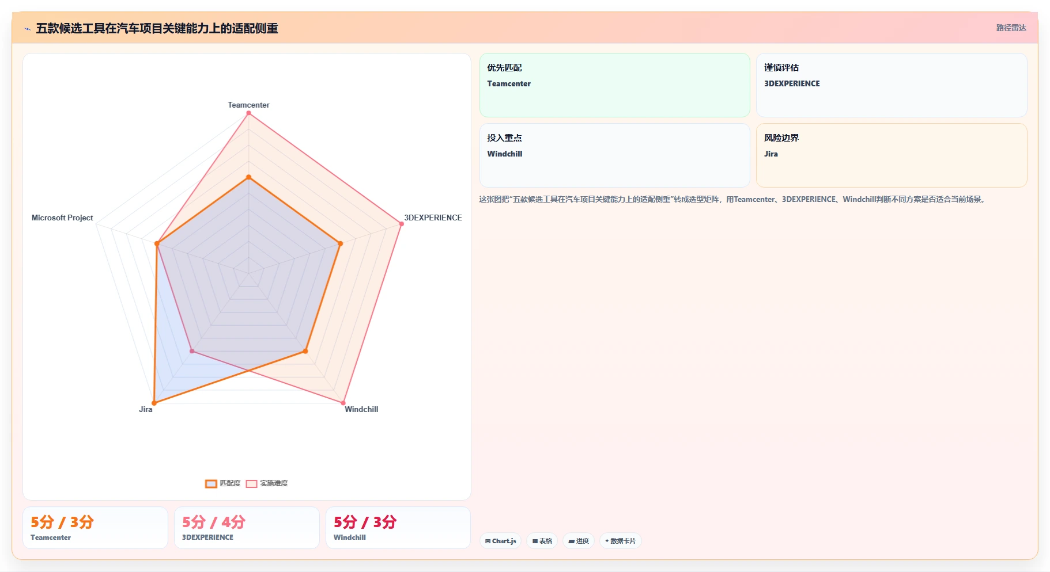
Task: Select the 5分 / 3分 Teamcenter stat card
Action: (x=95, y=528)
